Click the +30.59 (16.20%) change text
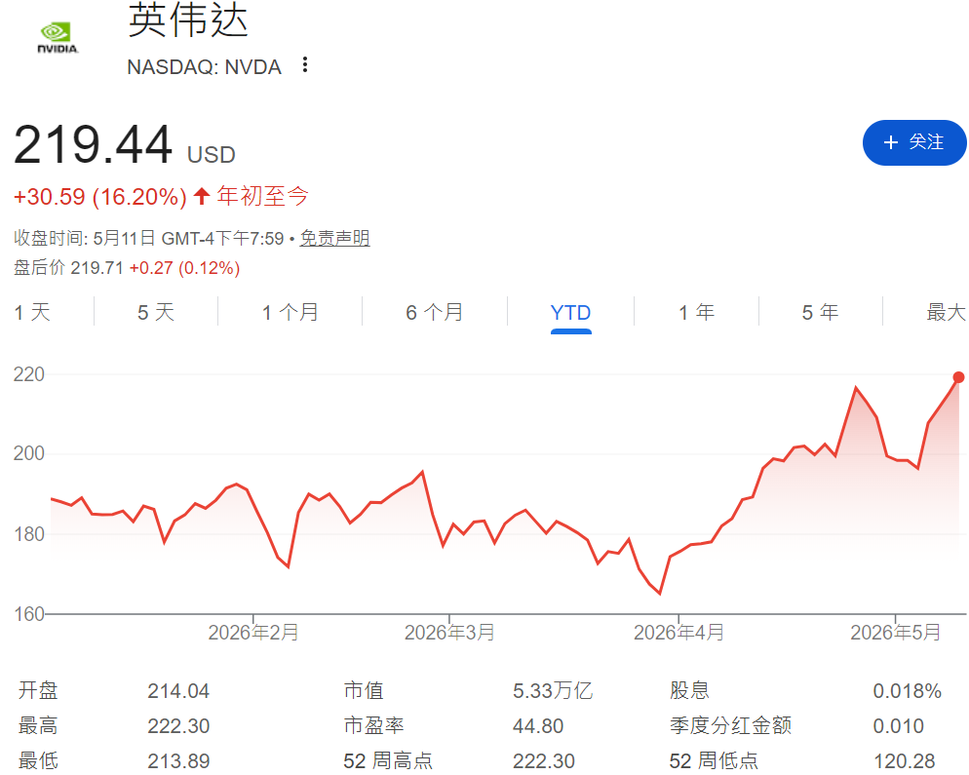This screenshot has height=775, width=969. (100, 197)
